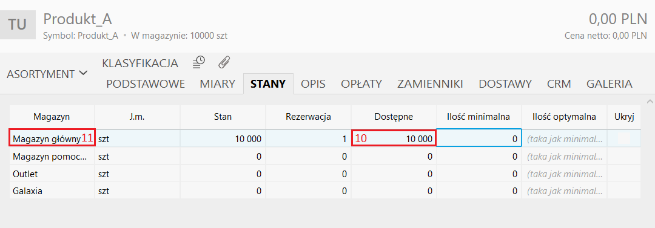This screenshot has width=655, height=228.
Task: Select the OPIS tab
Action: pyautogui.click(x=314, y=84)
